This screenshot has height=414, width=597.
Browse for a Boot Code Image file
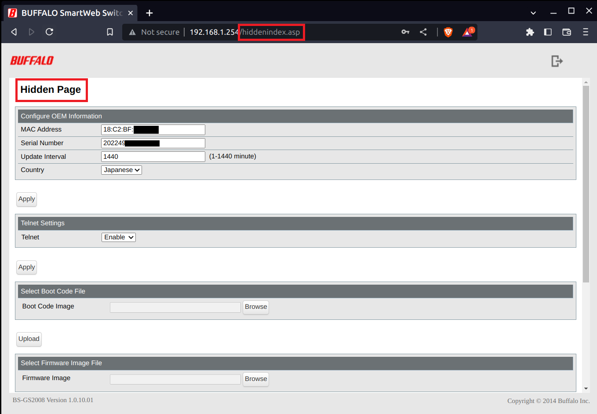[x=255, y=307]
